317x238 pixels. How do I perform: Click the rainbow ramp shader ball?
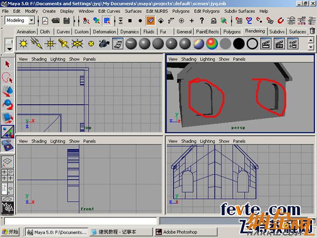[x=212, y=44]
